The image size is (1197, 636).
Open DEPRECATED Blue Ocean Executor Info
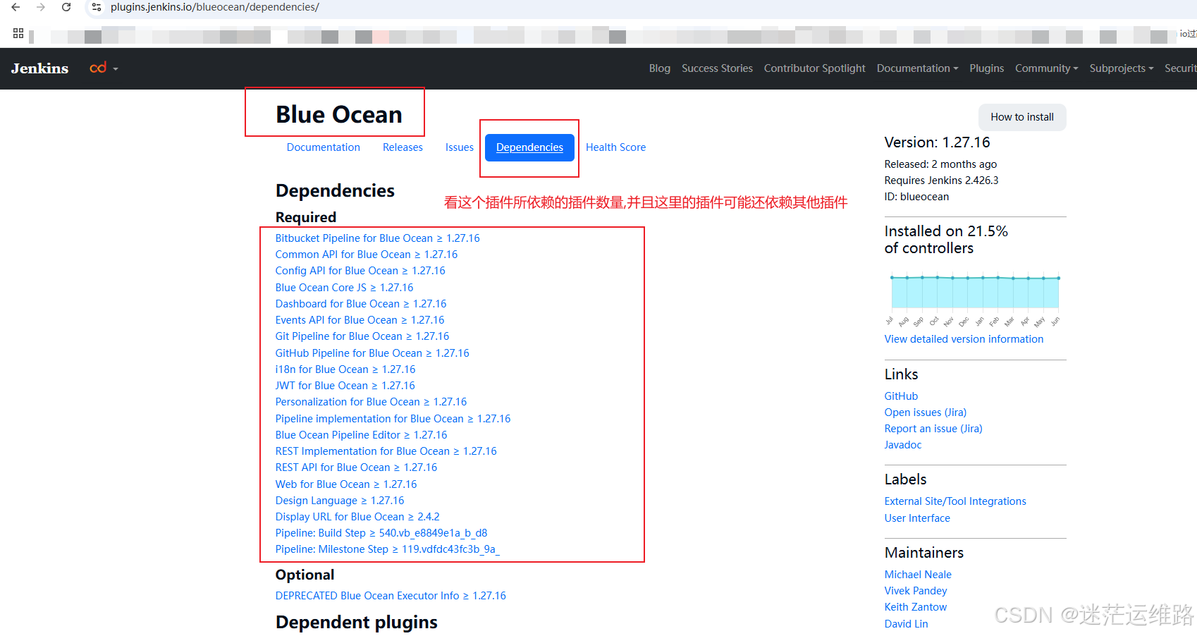pos(391,596)
